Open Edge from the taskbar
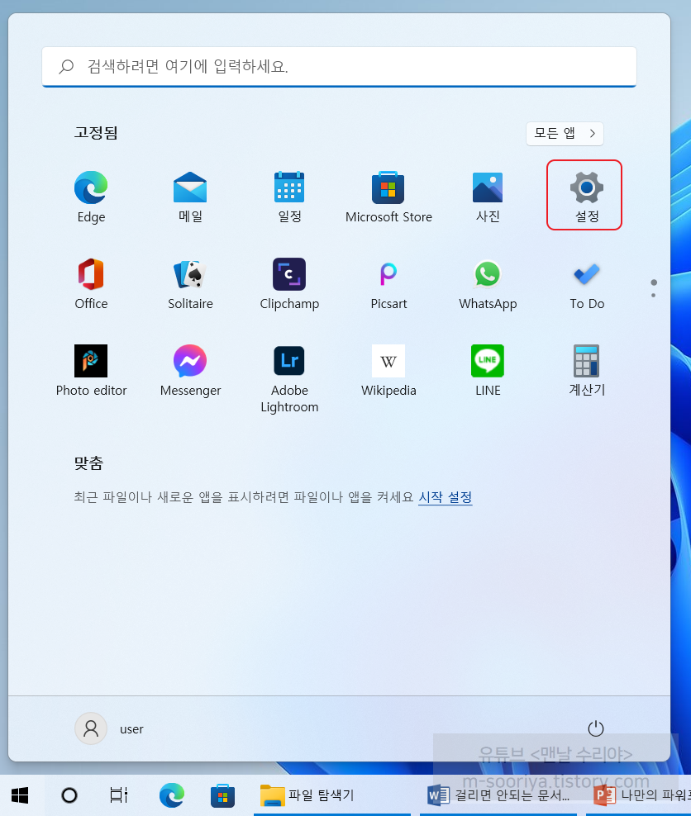The width and height of the screenshot is (691, 816). 171,795
